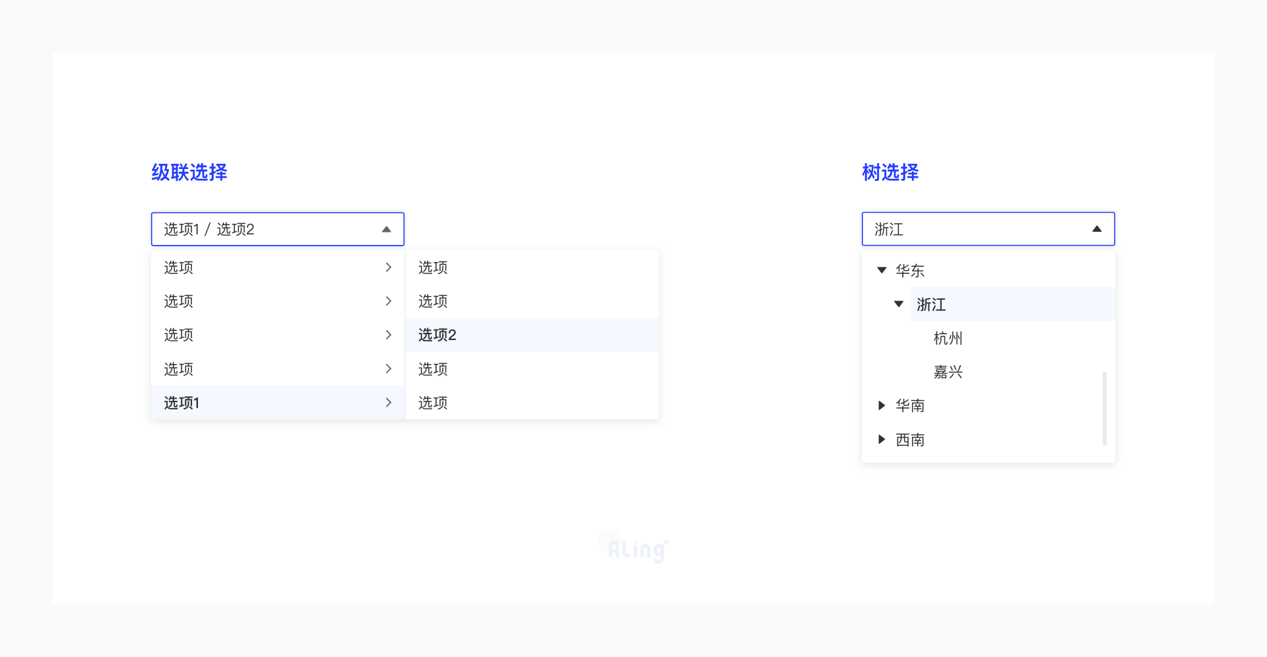Expand the 西南 tree node triangle

(x=882, y=440)
